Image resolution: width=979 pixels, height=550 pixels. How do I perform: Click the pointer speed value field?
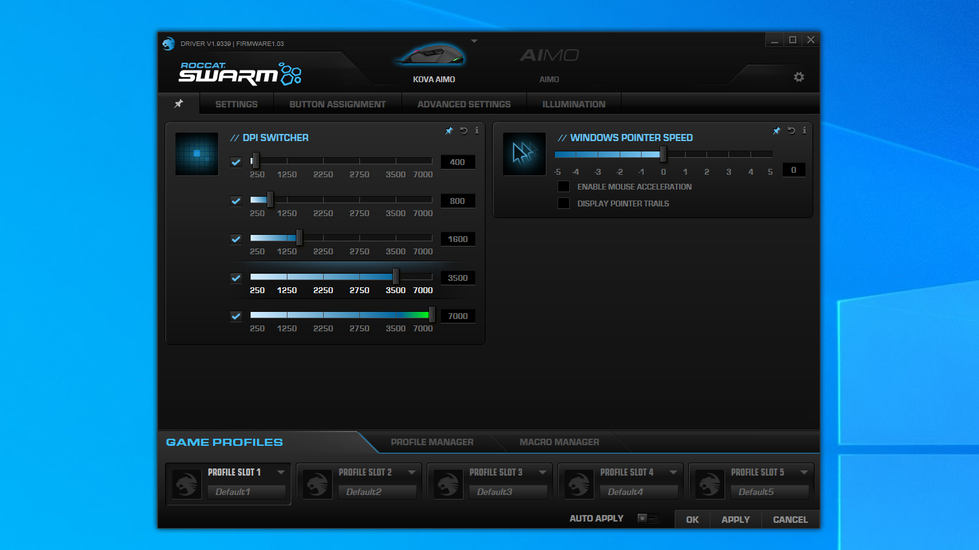(x=794, y=170)
